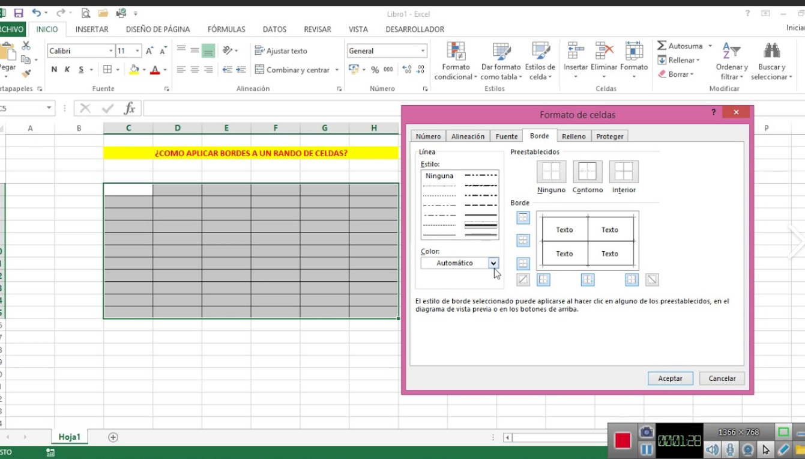Toggle italic formatting (K)
The height and width of the screenshot is (459, 805).
65,69
